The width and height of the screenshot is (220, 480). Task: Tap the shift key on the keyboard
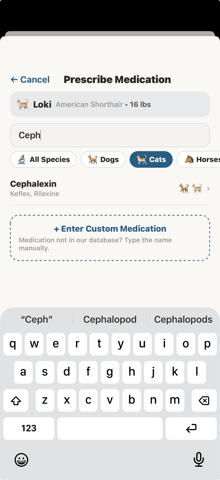(16, 400)
